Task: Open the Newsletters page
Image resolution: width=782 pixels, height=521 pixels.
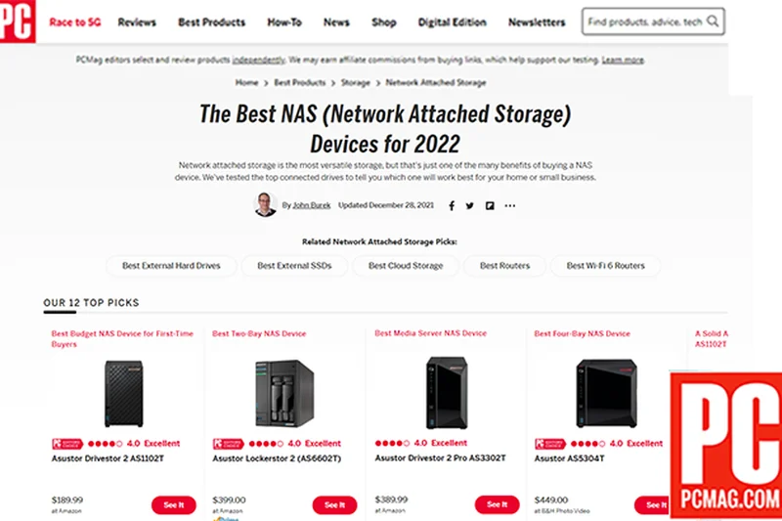Action: point(537,22)
